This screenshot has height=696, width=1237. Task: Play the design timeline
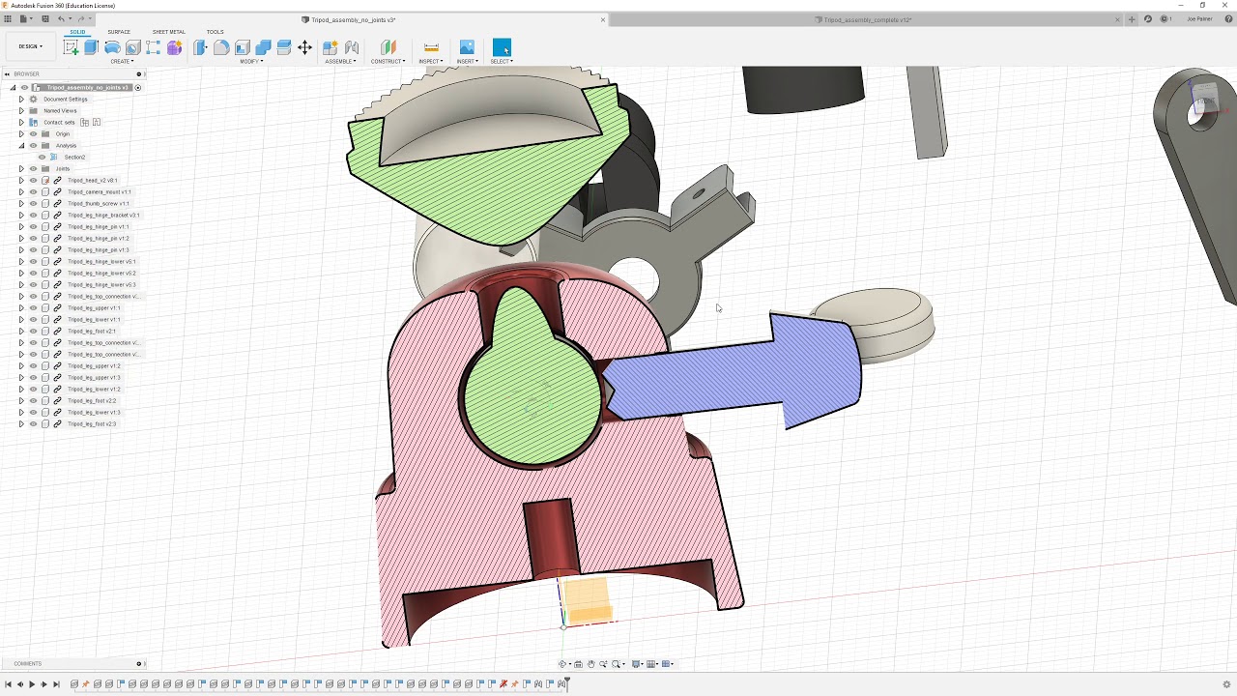(x=32, y=684)
